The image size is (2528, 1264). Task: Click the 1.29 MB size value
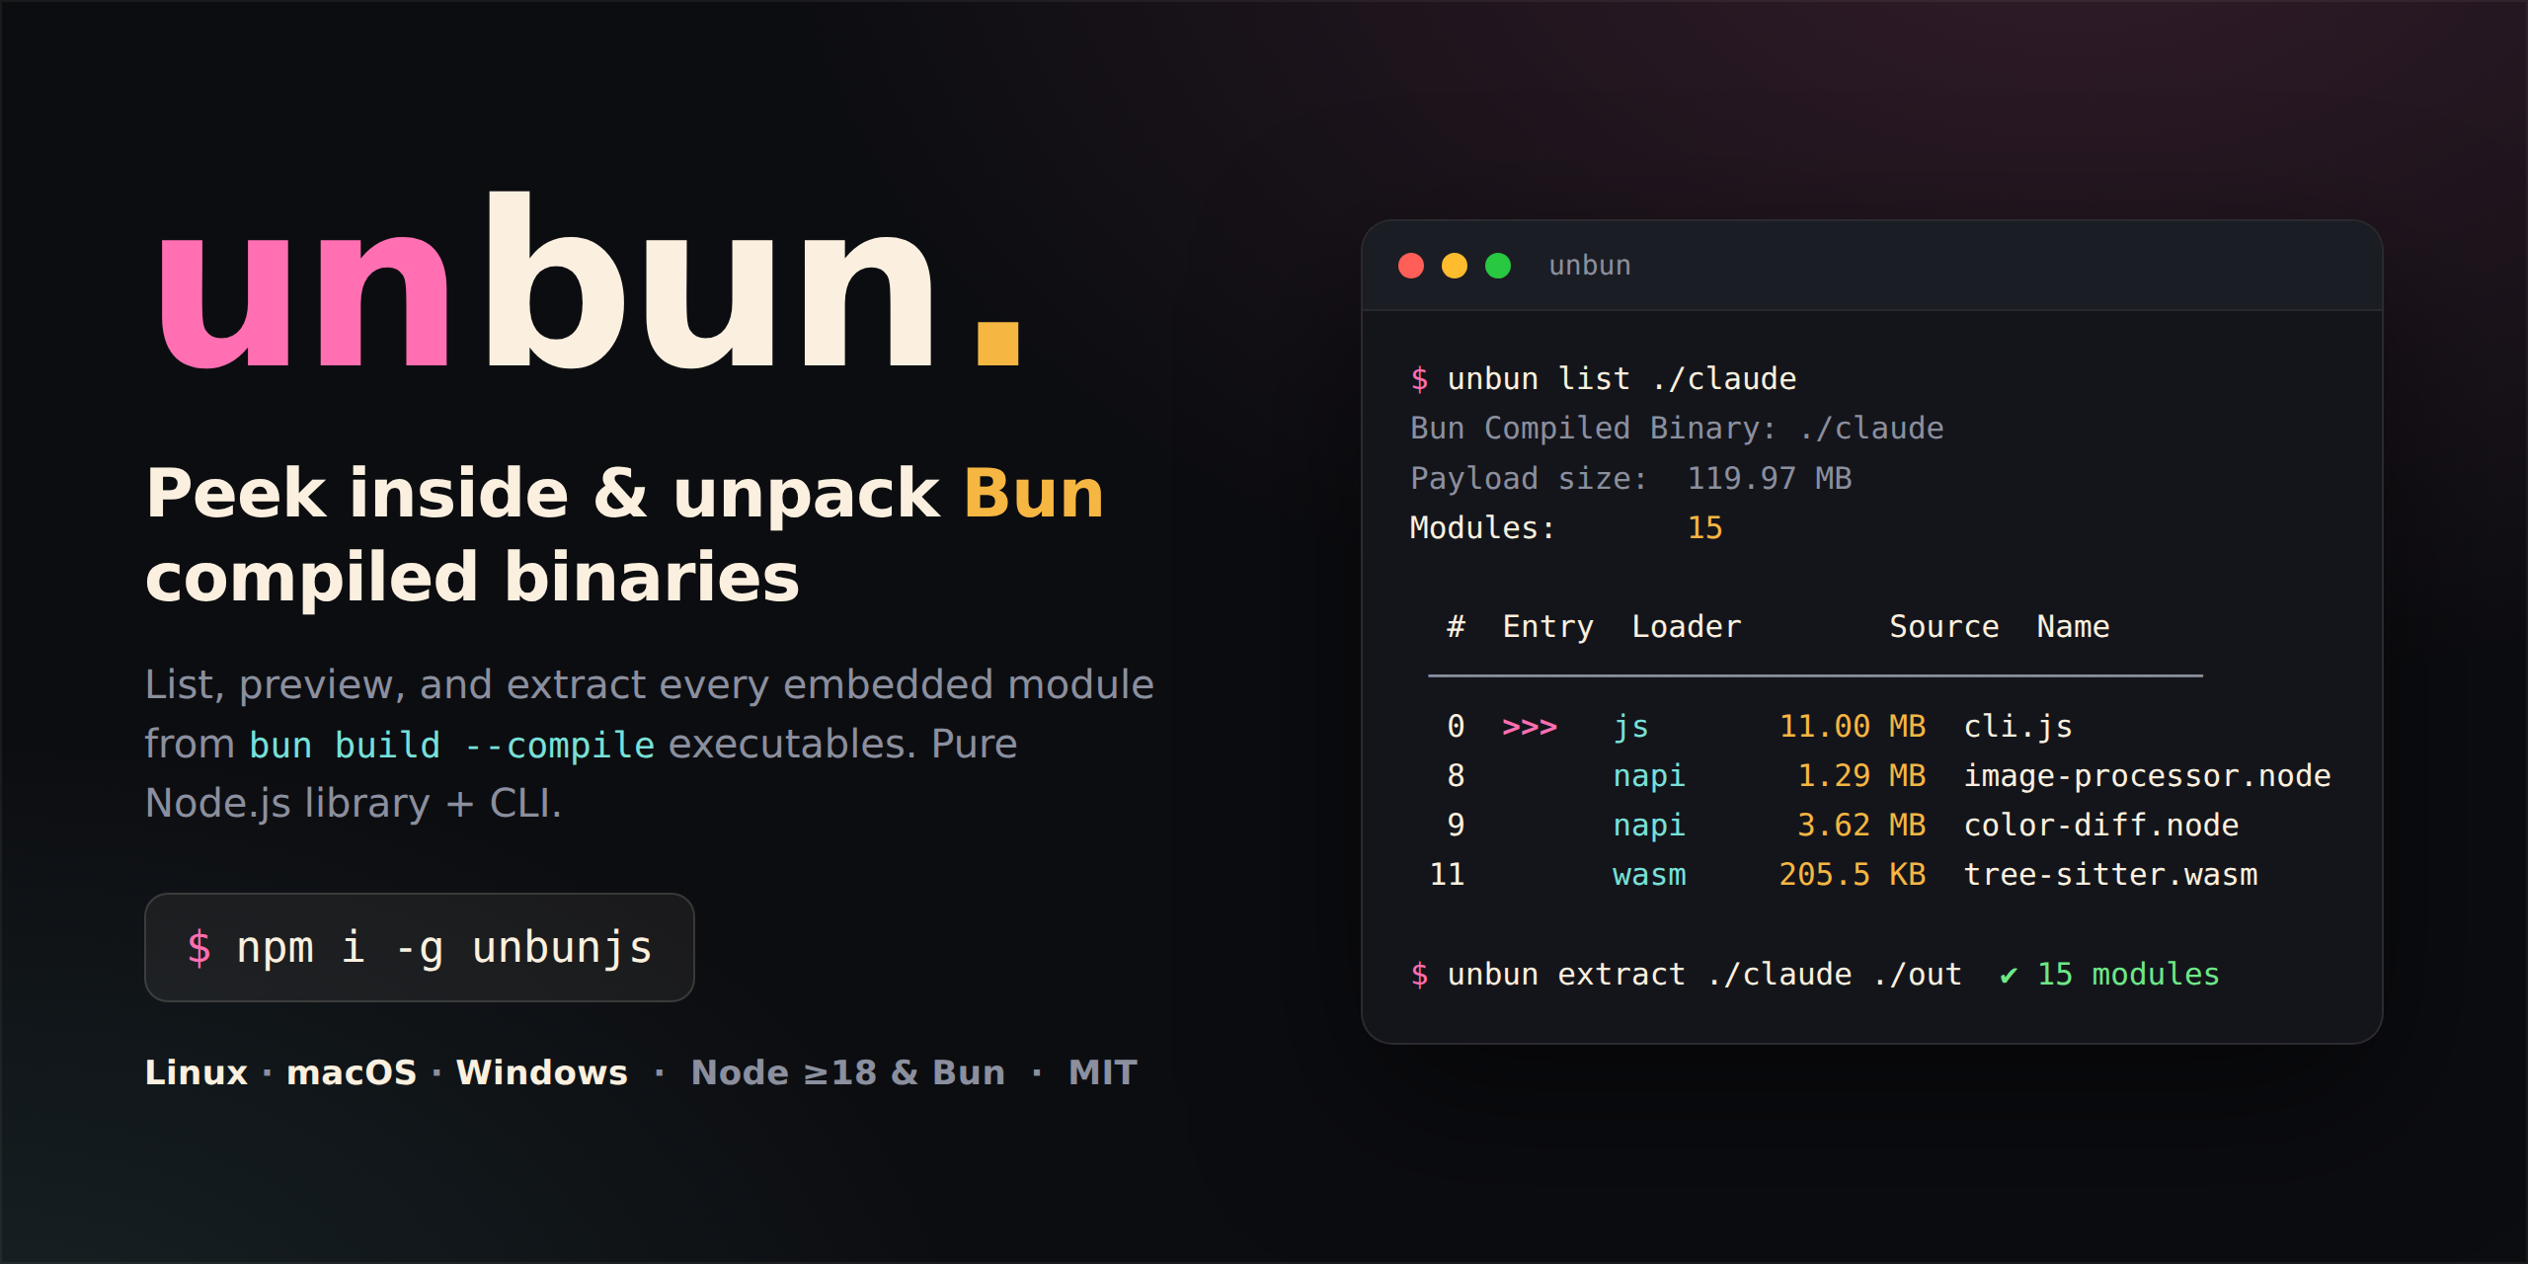click(1861, 776)
